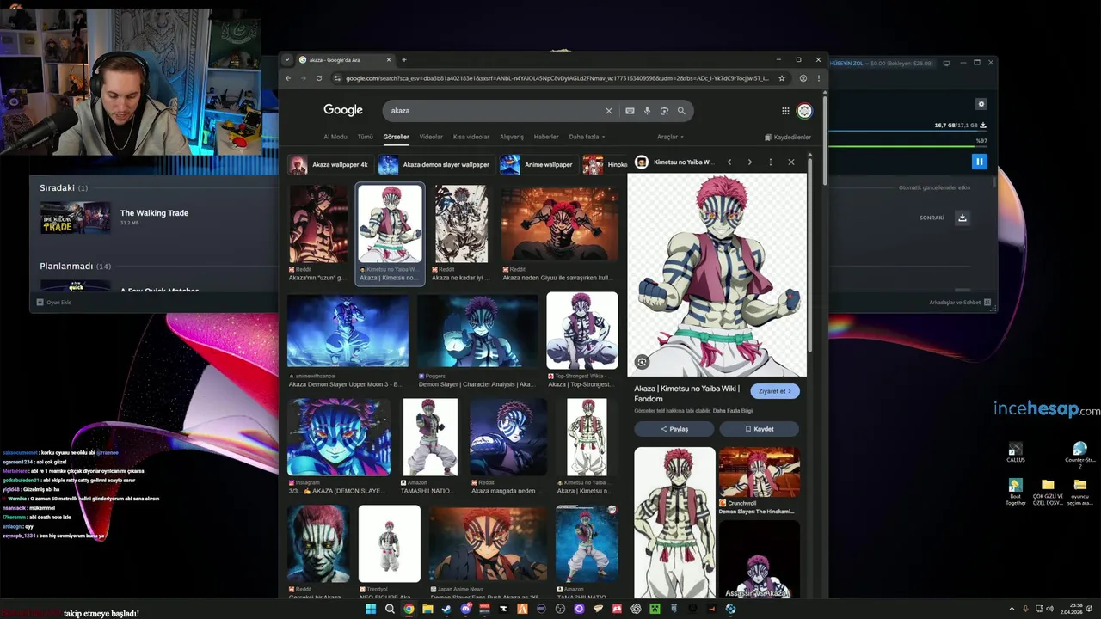This screenshot has width=1101, height=619.
Task: Switch to the Videolar tab
Action: [431, 137]
